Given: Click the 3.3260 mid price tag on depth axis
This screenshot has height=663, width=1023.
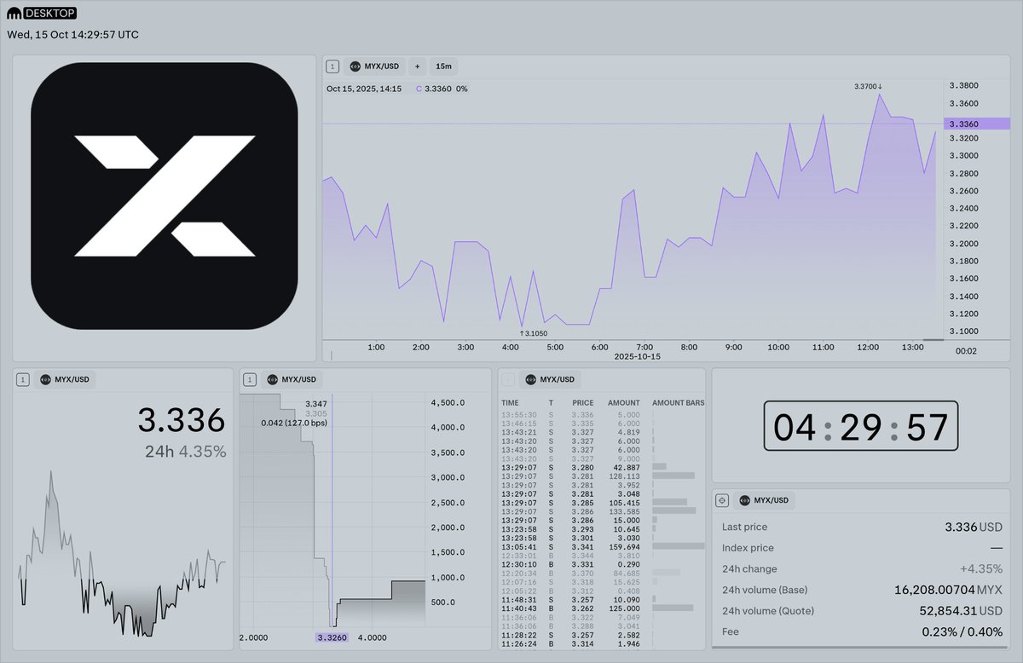Looking at the screenshot, I should point(332,637).
